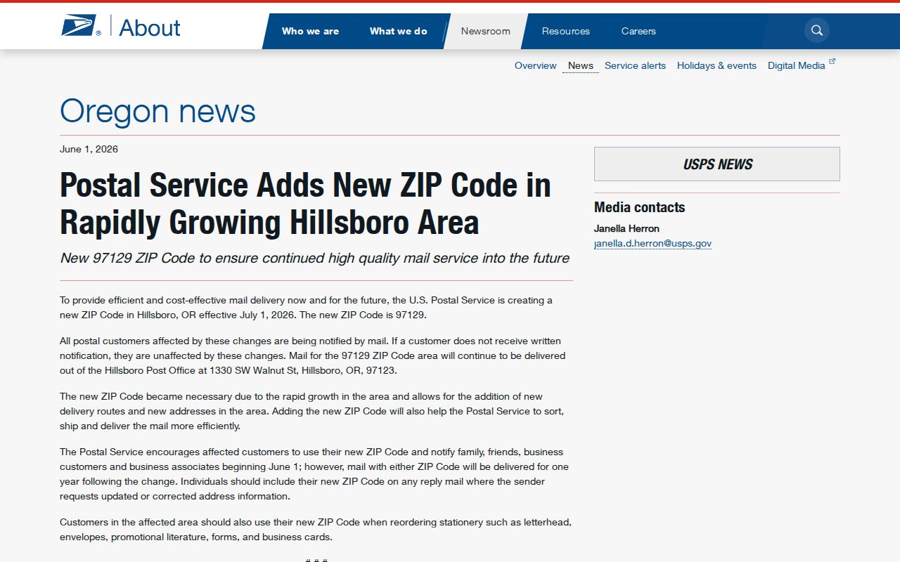Click the name Janella Herron

pos(626,228)
